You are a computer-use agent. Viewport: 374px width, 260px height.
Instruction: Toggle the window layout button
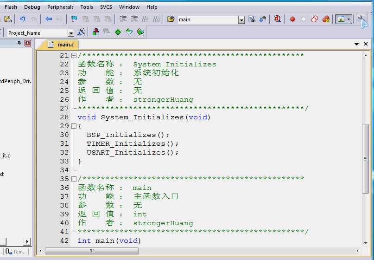[x=341, y=19]
